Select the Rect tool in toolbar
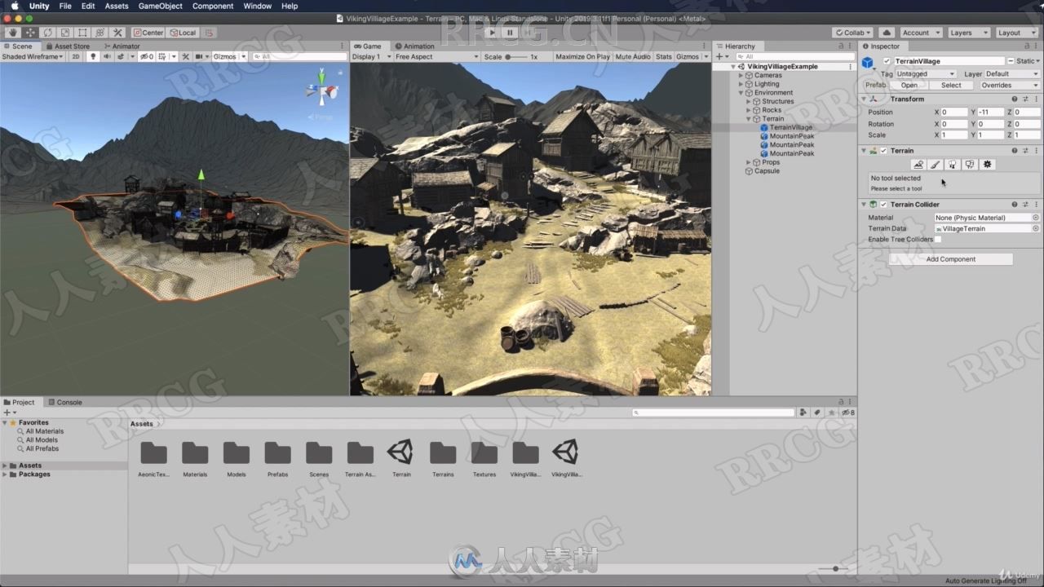This screenshot has width=1044, height=587. point(82,33)
